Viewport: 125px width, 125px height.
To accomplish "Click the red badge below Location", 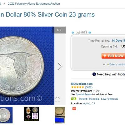I will coord(74,109).
